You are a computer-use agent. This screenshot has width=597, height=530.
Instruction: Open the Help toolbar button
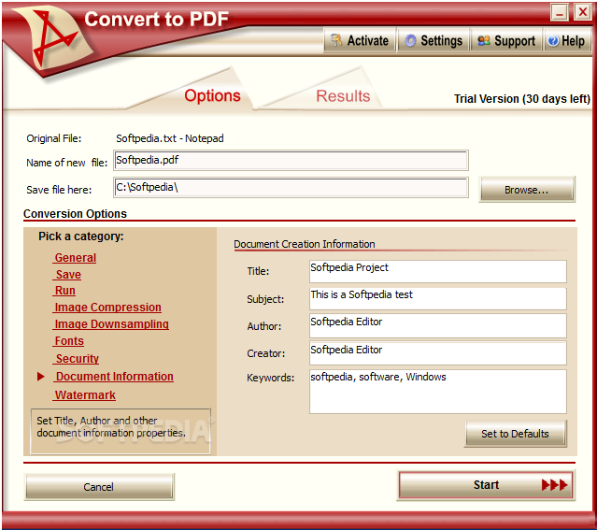click(x=566, y=40)
